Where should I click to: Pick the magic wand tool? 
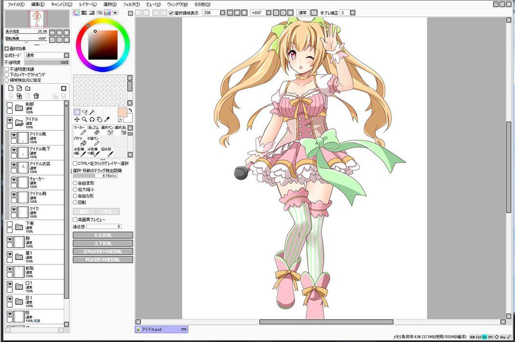pos(91,112)
